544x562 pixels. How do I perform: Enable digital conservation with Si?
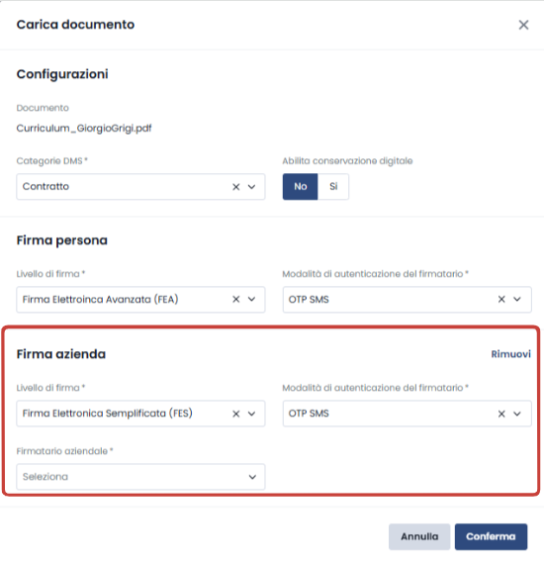pos(333,186)
